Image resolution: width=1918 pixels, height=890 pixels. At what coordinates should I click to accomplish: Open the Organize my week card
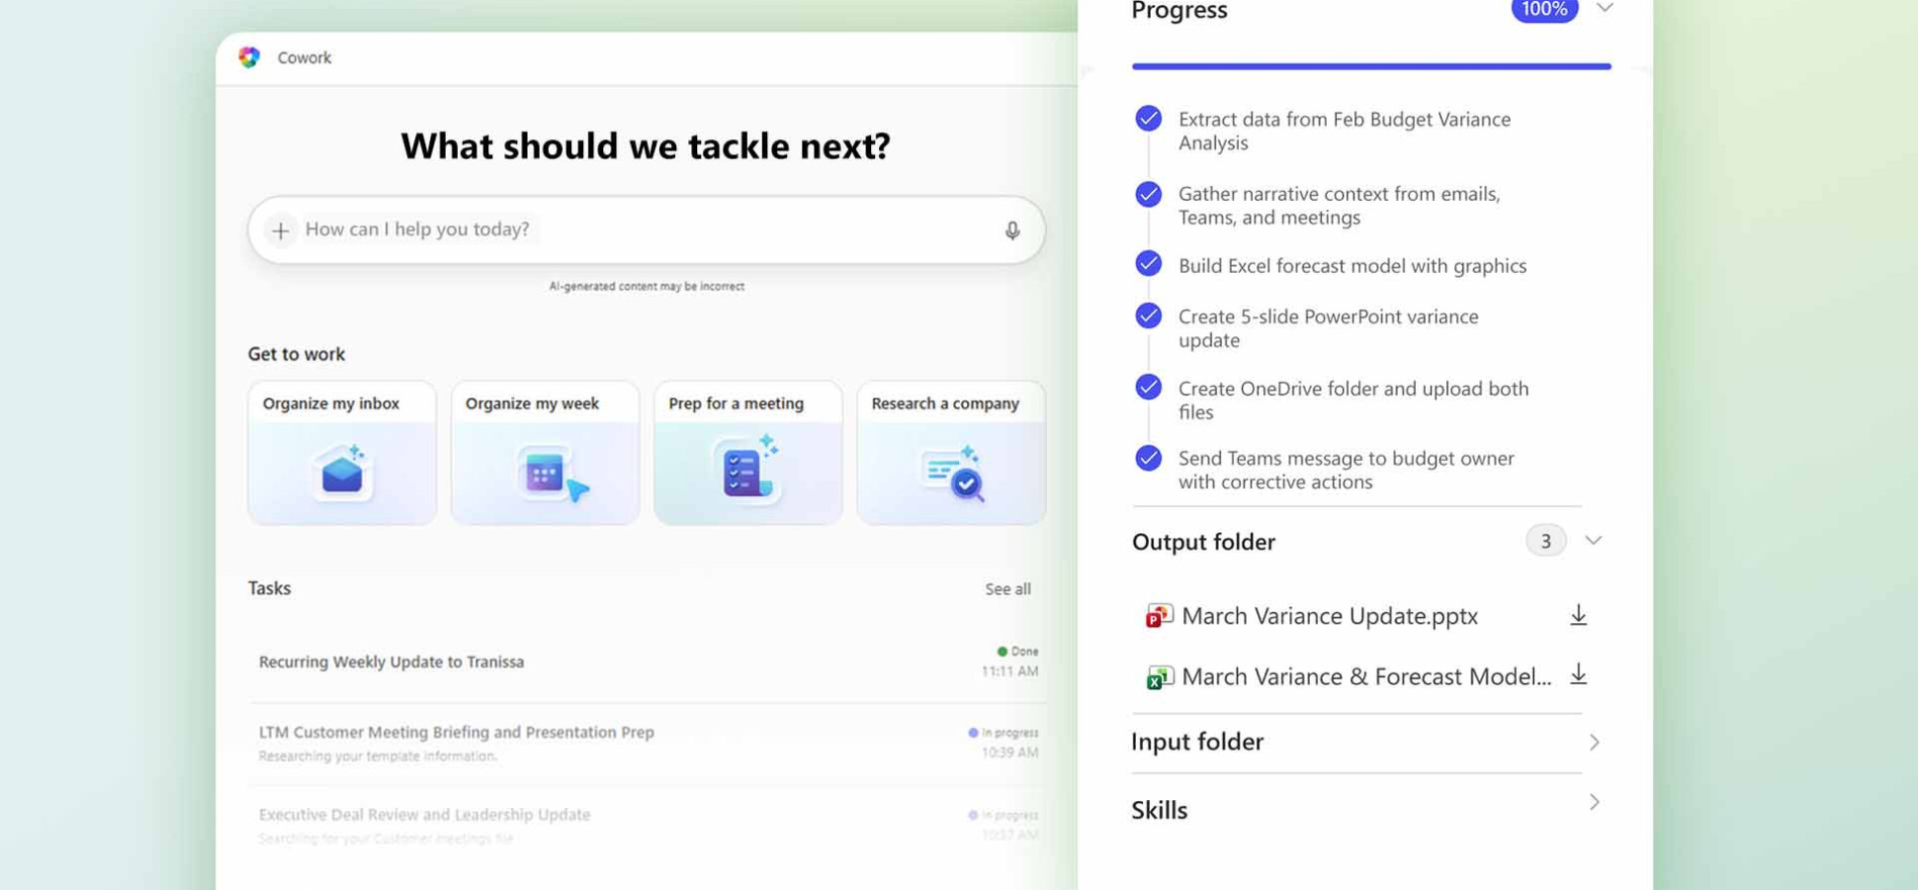click(x=545, y=453)
